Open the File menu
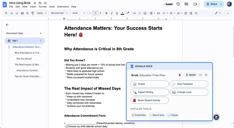The image size is (234, 128). coord(11,7)
